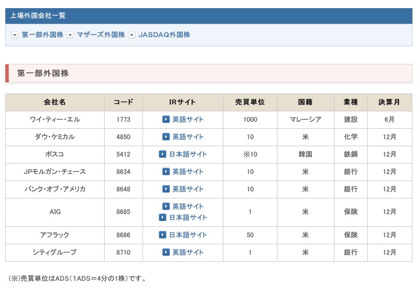Click the コード column header

pos(123,102)
